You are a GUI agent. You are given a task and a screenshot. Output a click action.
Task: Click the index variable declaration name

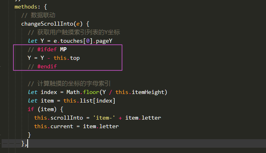(x=49, y=92)
